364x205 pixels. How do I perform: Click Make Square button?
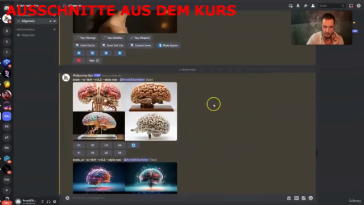point(168,46)
